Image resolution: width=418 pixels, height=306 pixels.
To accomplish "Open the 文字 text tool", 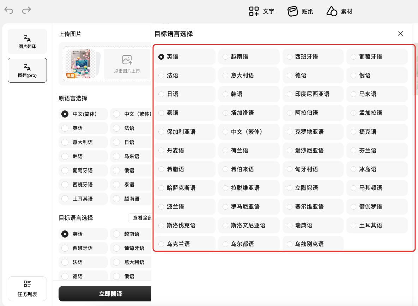I will pyautogui.click(x=261, y=12).
